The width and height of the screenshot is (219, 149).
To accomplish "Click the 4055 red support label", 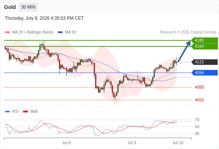I will [199, 87].
